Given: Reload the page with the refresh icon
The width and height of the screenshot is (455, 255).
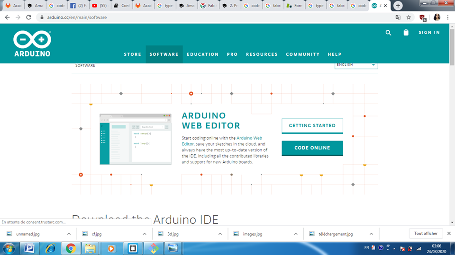Looking at the screenshot, I should pos(28,18).
